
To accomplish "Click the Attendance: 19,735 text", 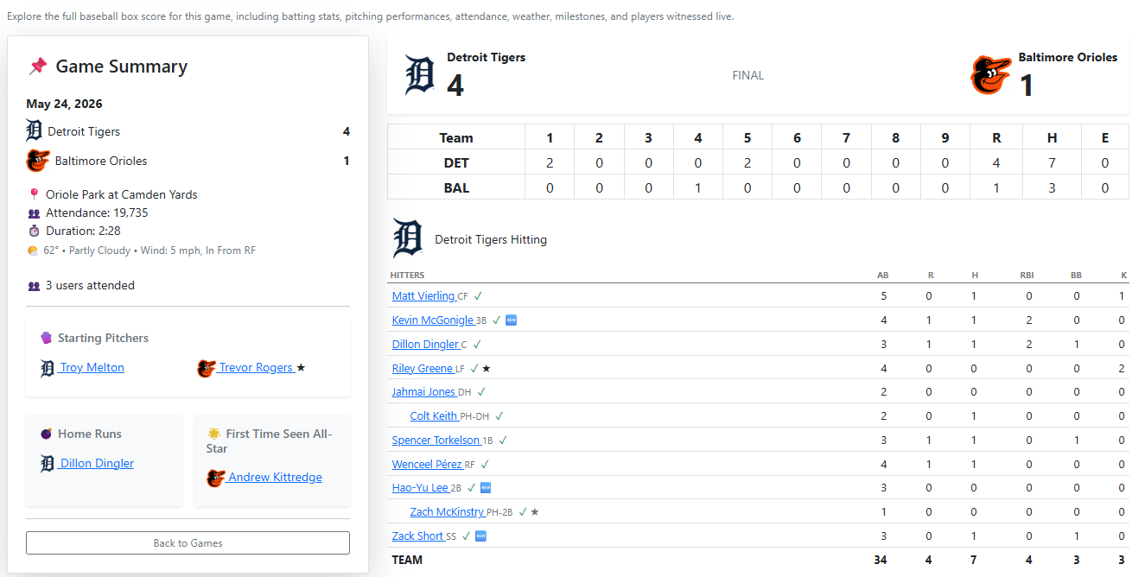I will (97, 212).
